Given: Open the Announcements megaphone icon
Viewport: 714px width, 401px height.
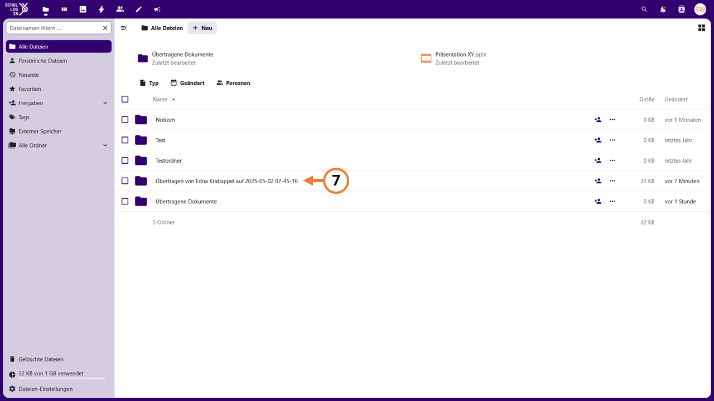Looking at the screenshot, I should click(x=157, y=9).
